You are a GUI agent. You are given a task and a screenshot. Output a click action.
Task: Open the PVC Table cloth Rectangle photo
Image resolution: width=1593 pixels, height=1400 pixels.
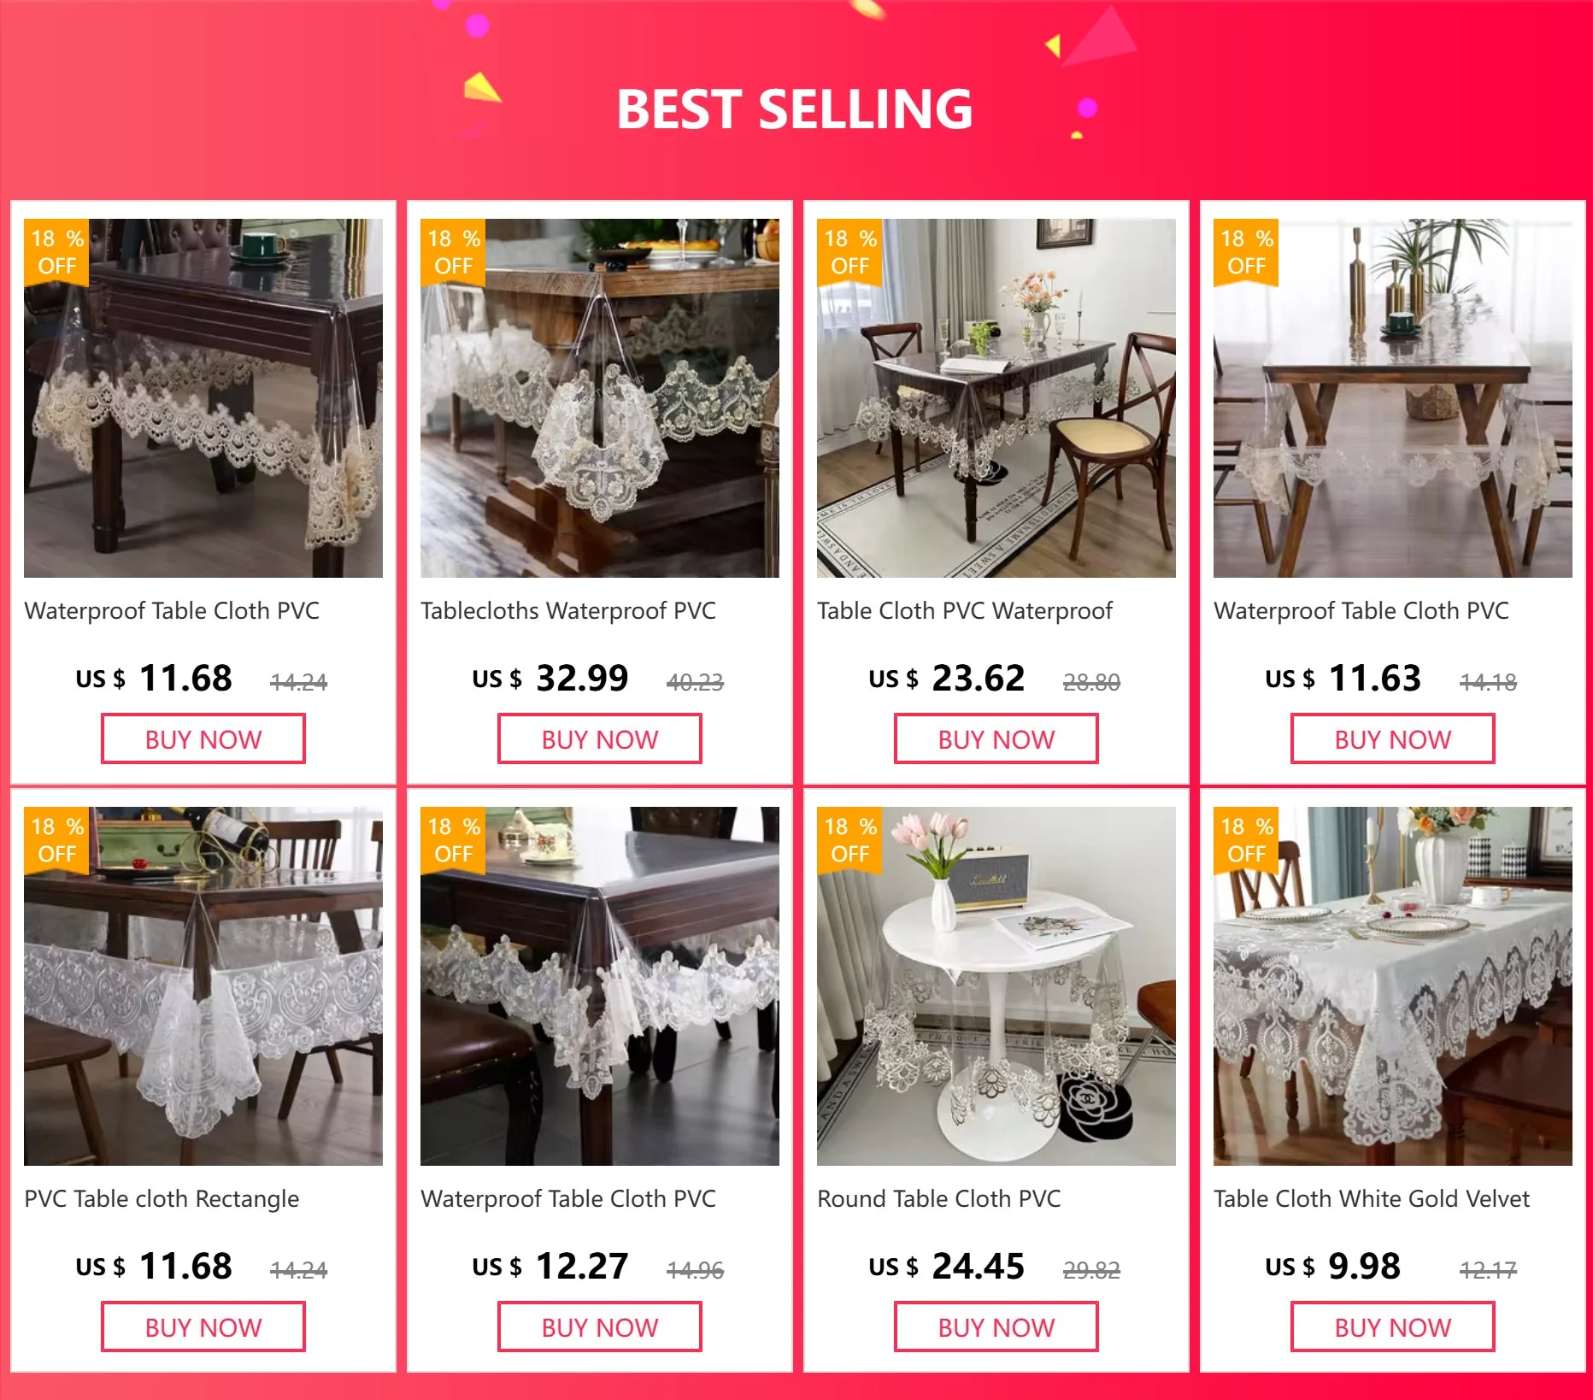(203, 986)
